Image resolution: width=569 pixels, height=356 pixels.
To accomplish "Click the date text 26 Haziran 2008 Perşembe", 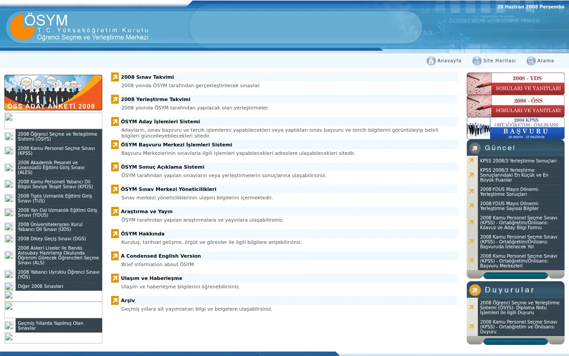I will point(531,7).
